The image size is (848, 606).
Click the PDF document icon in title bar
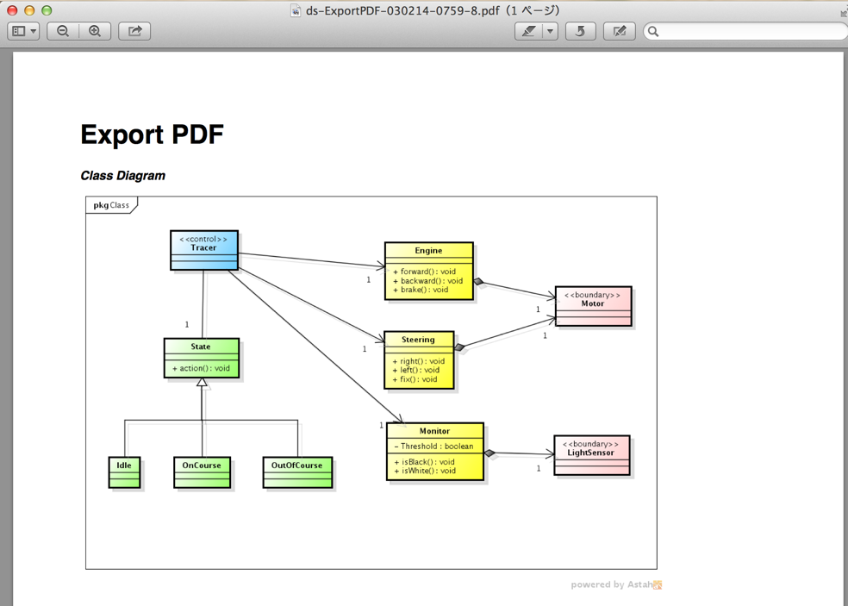click(296, 10)
